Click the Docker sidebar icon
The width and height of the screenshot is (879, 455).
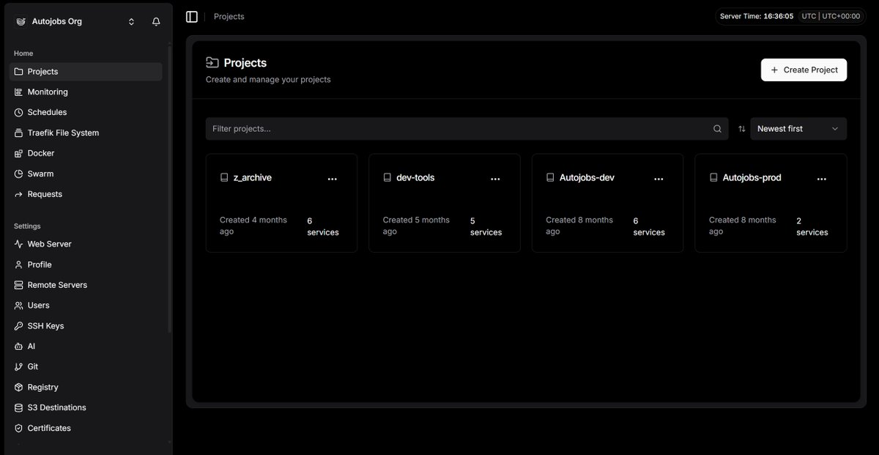19,154
